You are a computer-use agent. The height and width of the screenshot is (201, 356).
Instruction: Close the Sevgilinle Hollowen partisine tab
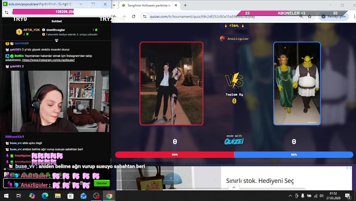click(x=176, y=5)
